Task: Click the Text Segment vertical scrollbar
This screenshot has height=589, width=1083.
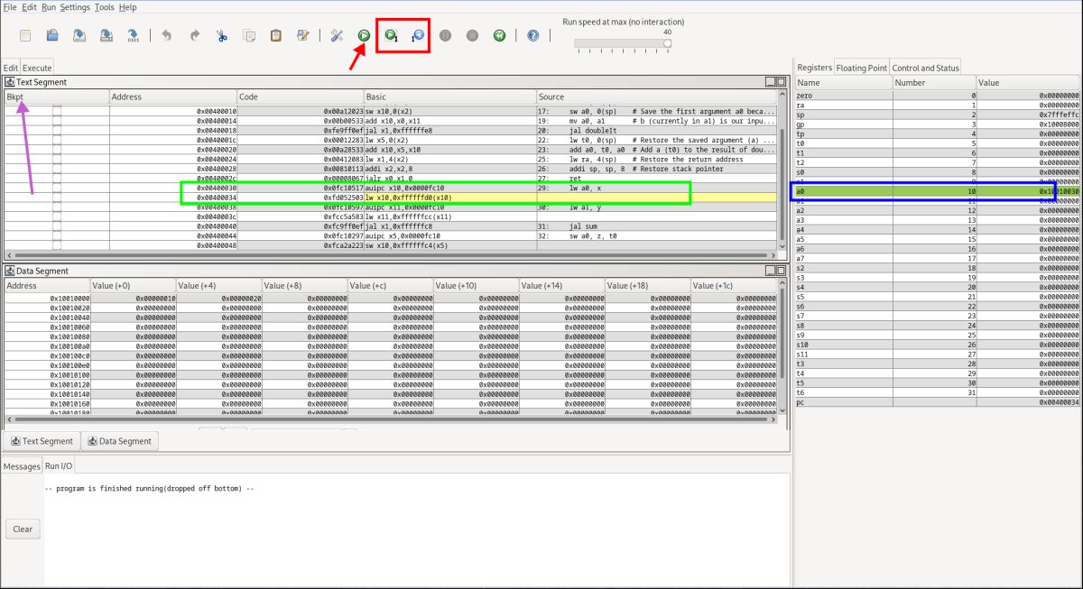Action: [782, 171]
